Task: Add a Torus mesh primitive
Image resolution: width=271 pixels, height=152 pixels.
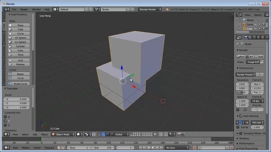Action: (x=19, y=55)
